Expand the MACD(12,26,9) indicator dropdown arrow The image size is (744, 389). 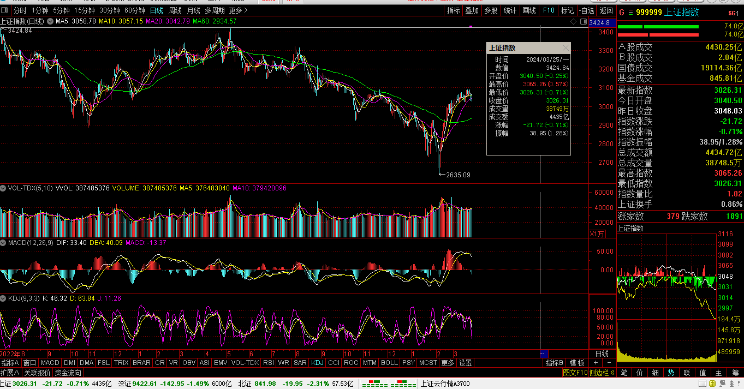pos(4,243)
